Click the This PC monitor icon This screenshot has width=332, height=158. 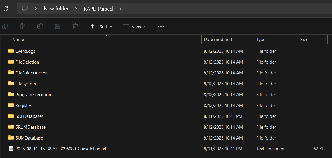click(x=25, y=9)
